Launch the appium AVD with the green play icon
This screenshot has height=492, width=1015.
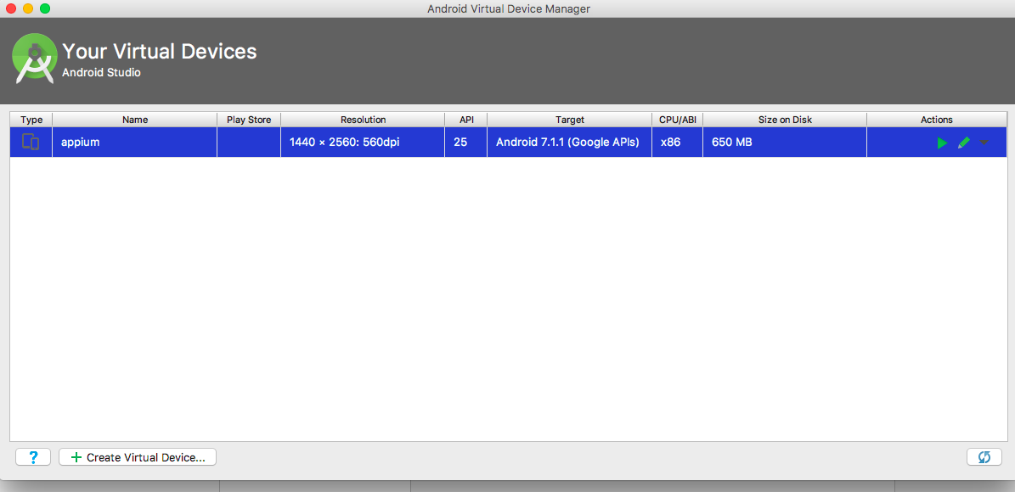pyautogui.click(x=943, y=143)
